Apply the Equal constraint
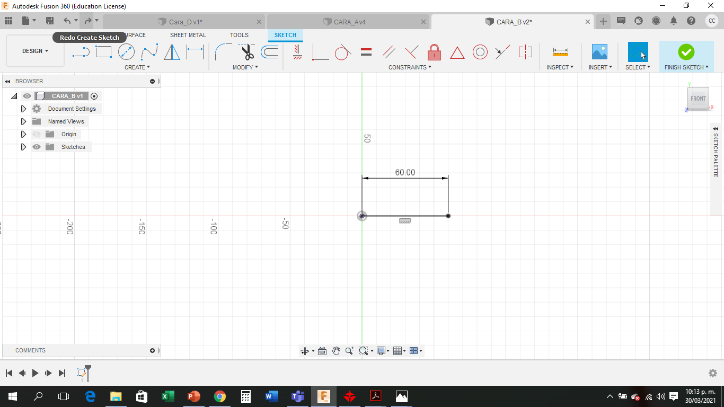Image resolution: width=724 pixels, height=407 pixels. tap(366, 52)
